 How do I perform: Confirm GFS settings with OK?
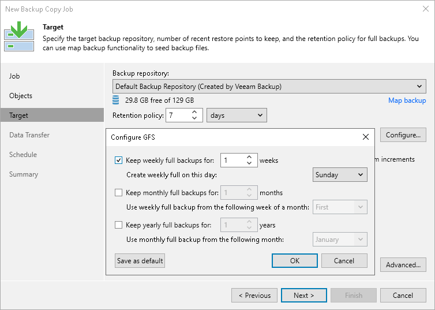tap(295, 260)
